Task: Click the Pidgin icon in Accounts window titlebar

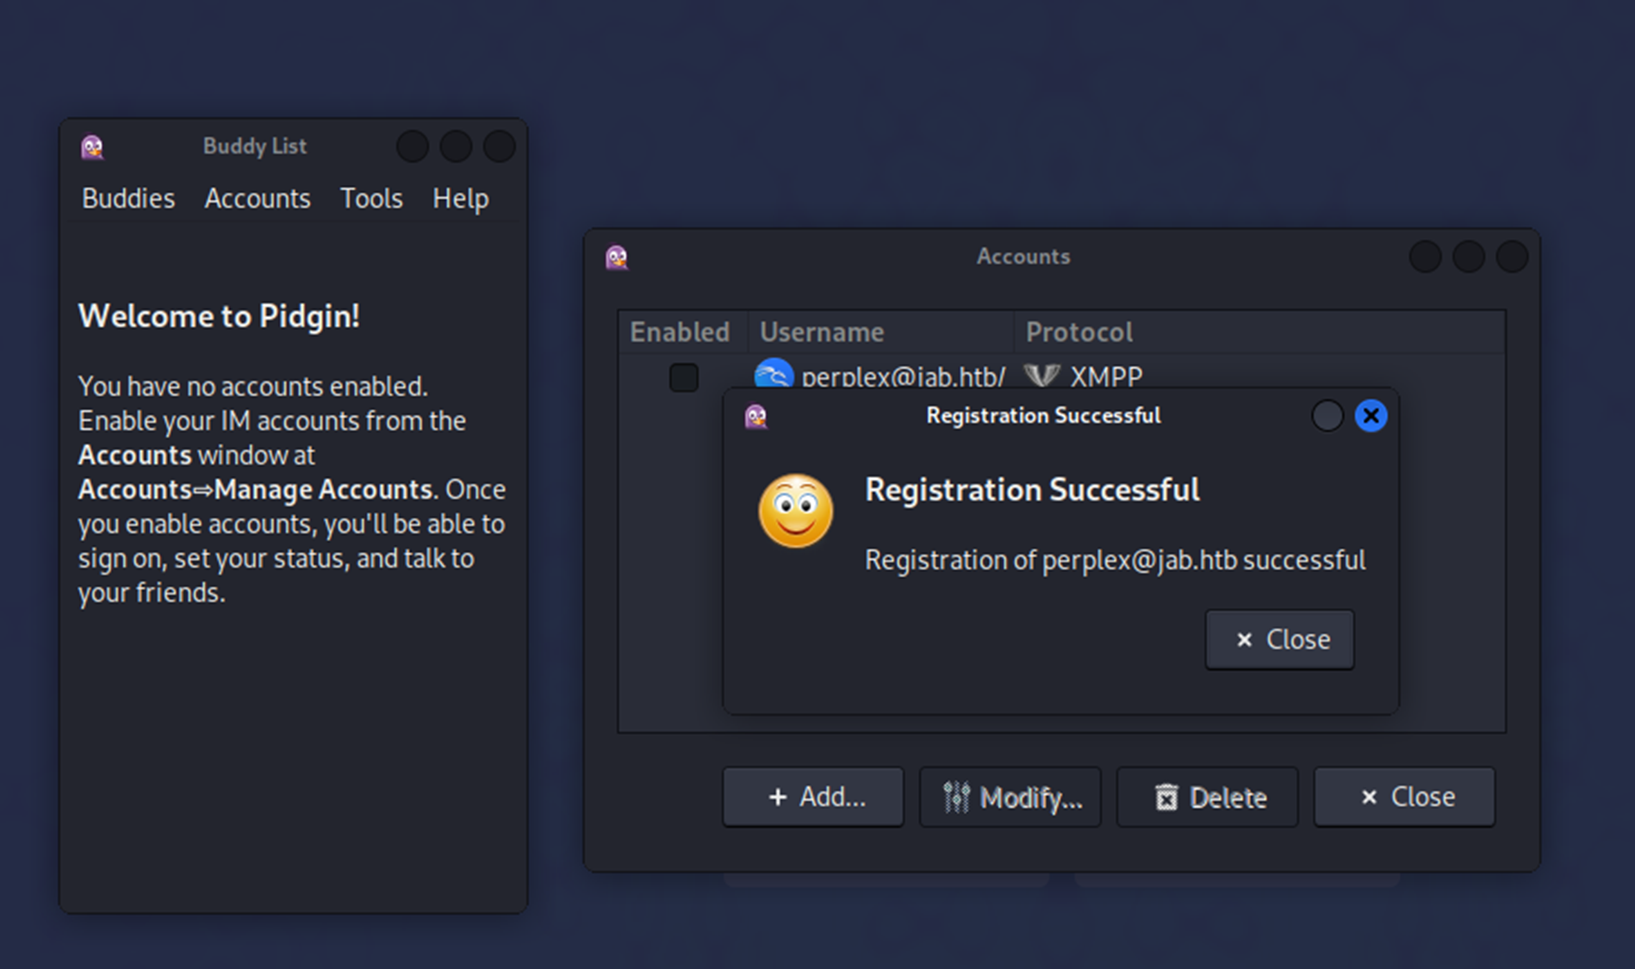Action: click(617, 258)
